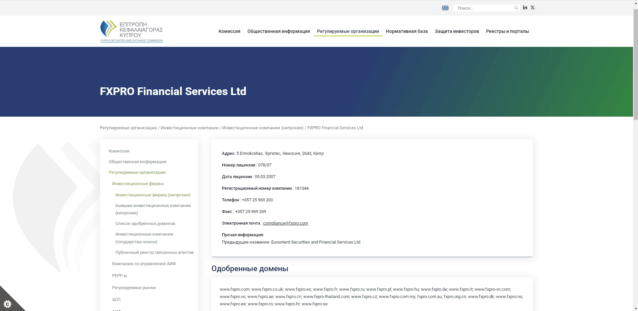Click phone number +357 25 969 200
638x311 pixels.
[x=257, y=200]
